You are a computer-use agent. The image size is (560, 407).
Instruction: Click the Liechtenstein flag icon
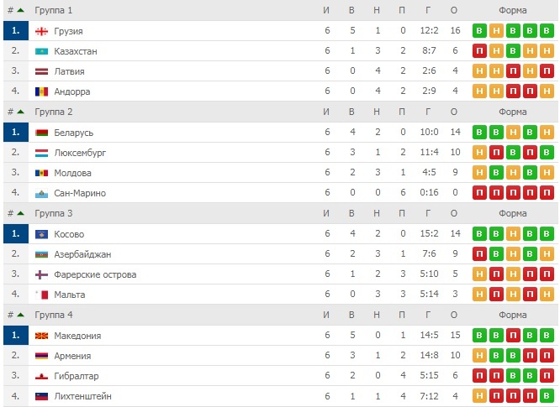pos(41,396)
